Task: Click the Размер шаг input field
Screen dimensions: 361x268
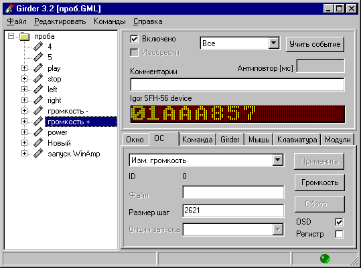Action: pos(233,211)
